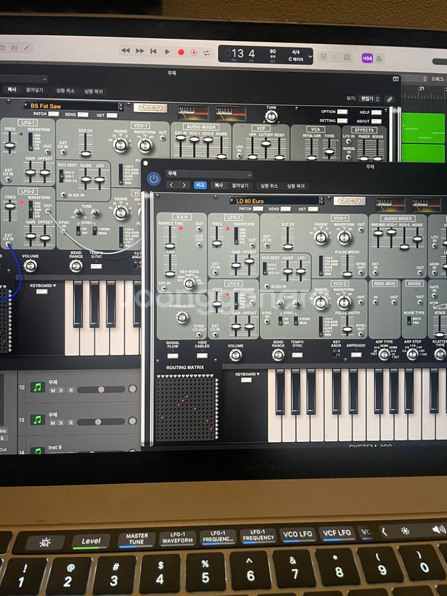Mute track 12 with its M button
The height and width of the screenshot is (596, 447).
(x=52, y=390)
